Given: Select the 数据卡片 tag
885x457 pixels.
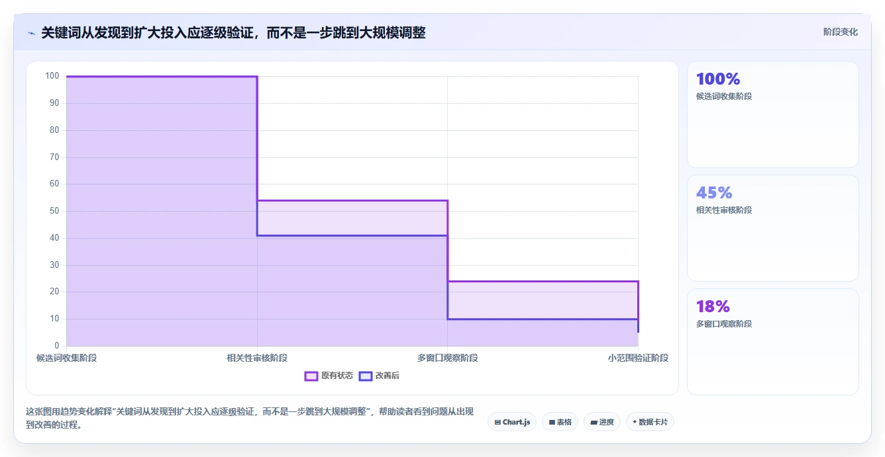Looking at the screenshot, I should coord(650,422).
